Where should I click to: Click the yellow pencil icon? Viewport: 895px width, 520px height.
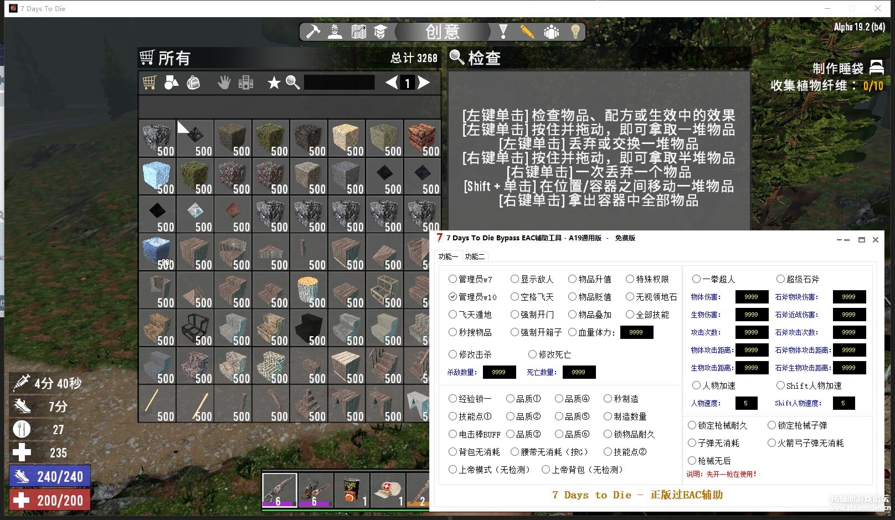[527, 32]
